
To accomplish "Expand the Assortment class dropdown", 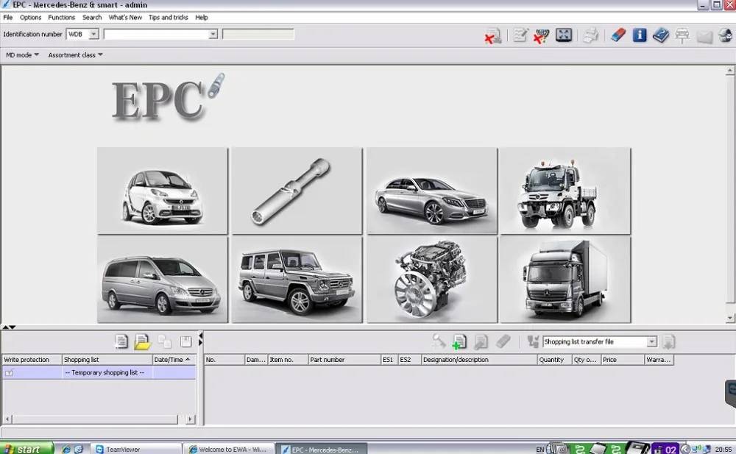I will [76, 55].
